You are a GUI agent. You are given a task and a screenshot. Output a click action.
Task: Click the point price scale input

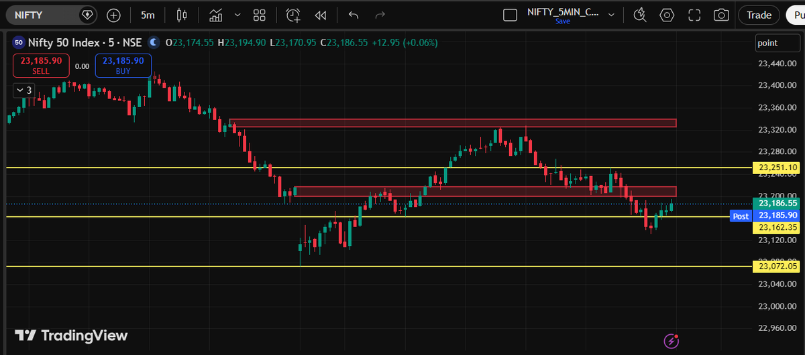coord(777,43)
